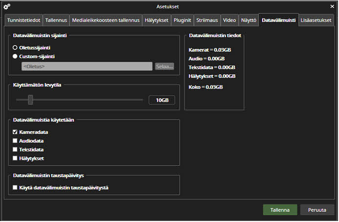Click the custom location path input field
The image size is (339, 222).
click(x=87, y=66)
